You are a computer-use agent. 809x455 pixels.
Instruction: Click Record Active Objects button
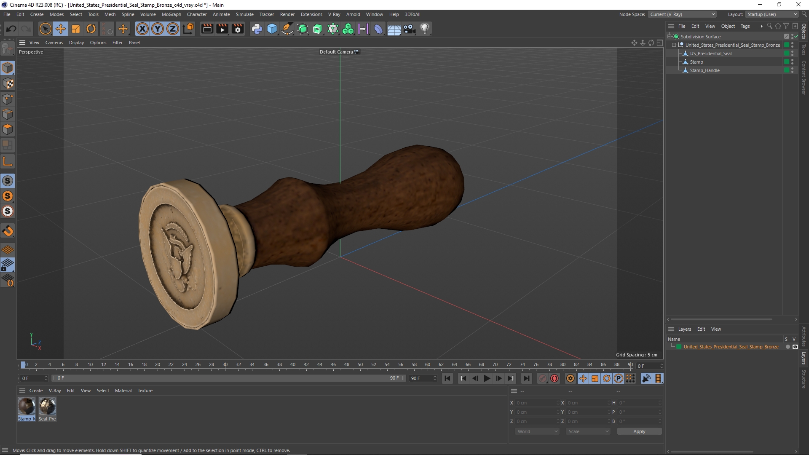point(543,378)
